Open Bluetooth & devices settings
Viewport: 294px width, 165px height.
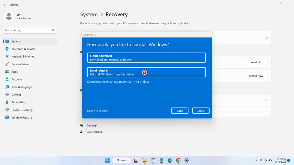(30, 49)
